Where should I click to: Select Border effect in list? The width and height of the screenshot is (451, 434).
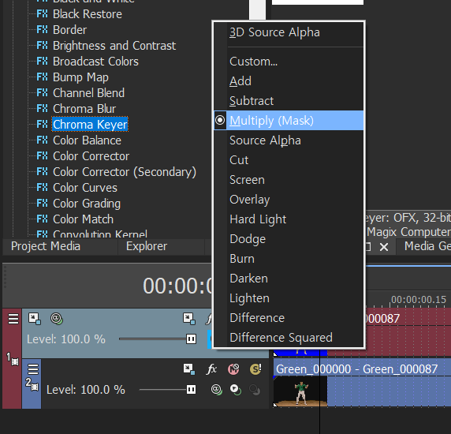click(69, 30)
